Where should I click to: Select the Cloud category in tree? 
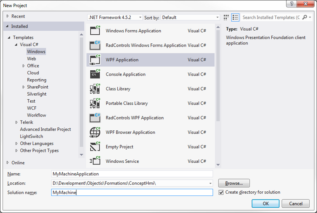coord(33,73)
